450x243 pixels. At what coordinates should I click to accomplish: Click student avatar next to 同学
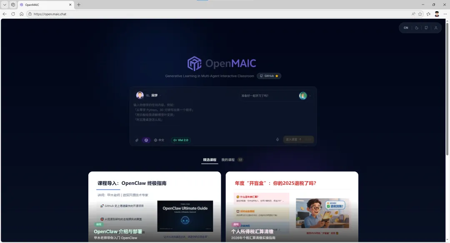pyautogui.click(x=140, y=95)
